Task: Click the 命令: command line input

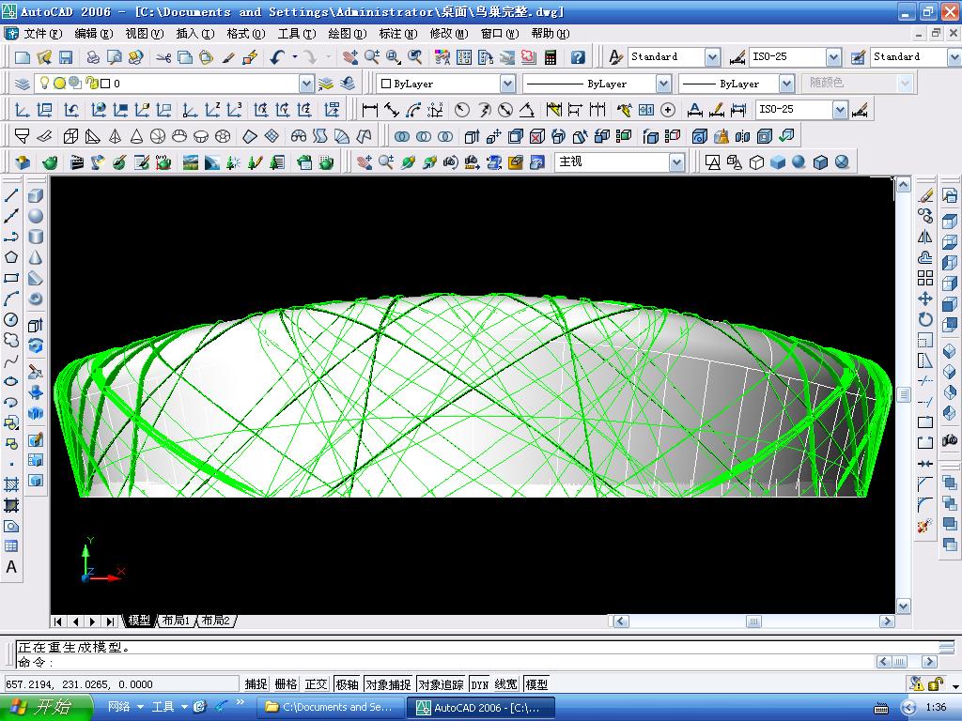Action: (444, 662)
